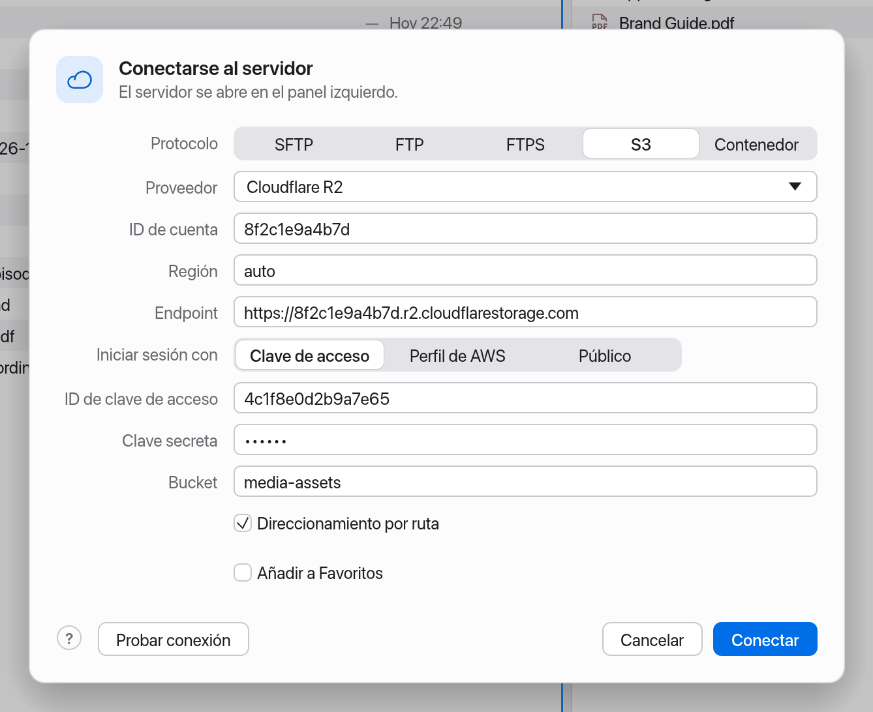
Task: Choose the FTPS protocol option
Action: [x=525, y=144]
